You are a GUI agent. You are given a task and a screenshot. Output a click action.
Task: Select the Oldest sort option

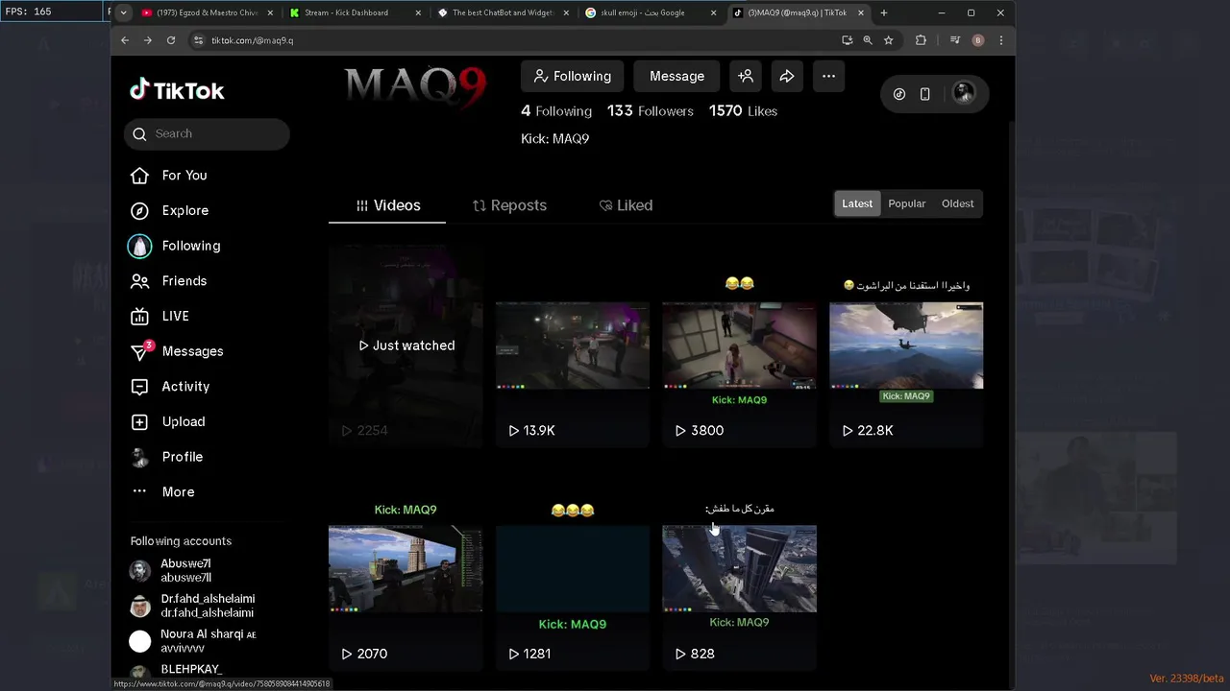(x=957, y=203)
